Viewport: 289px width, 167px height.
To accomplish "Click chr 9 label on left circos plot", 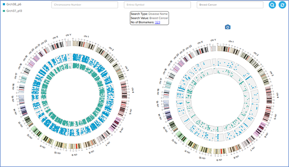I will (74, 155).
